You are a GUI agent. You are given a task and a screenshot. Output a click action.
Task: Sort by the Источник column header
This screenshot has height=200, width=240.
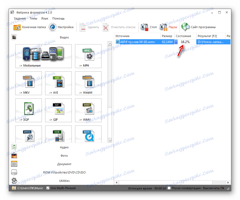pos(137,36)
